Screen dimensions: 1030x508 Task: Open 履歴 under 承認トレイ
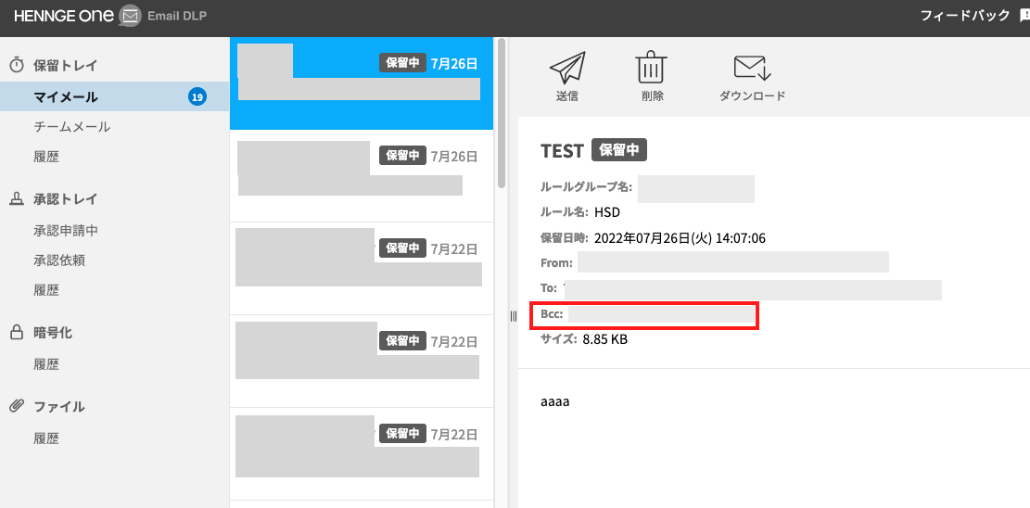click(46, 290)
